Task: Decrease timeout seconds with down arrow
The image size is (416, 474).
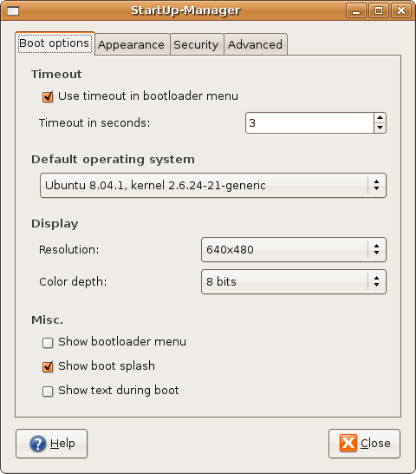Action: [x=380, y=128]
